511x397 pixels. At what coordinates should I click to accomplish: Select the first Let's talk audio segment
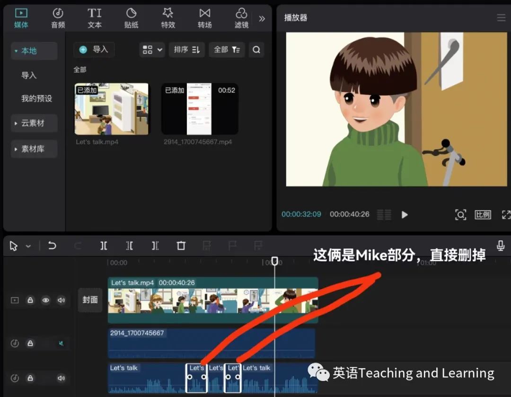[x=147, y=378]
